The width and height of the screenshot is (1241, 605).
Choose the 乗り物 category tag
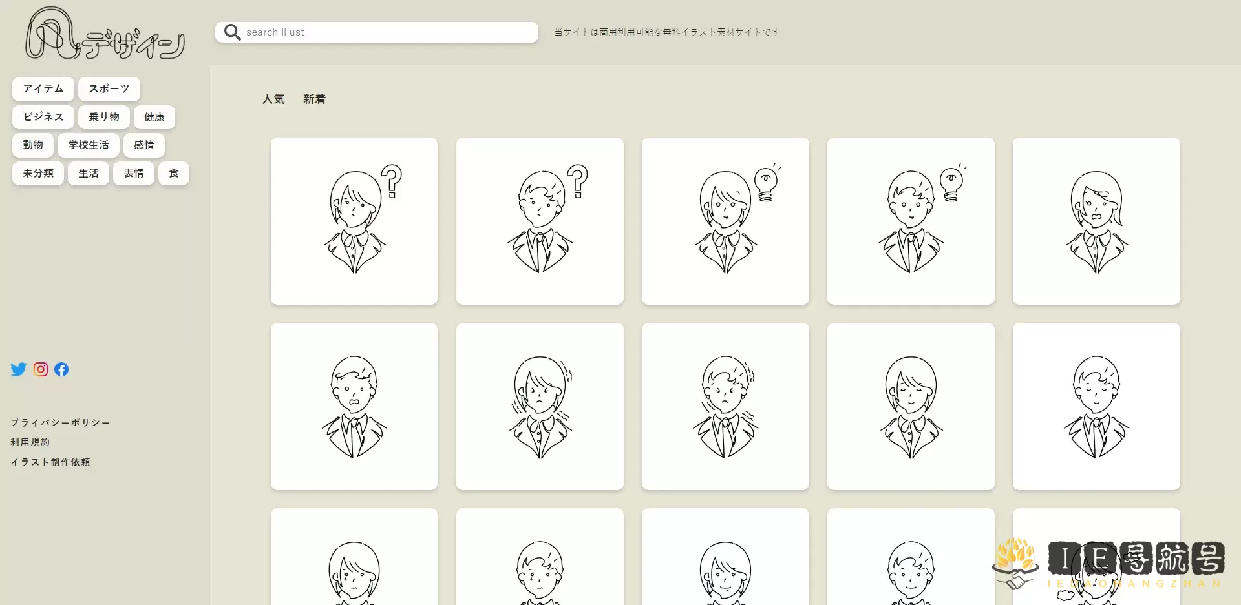pos(104,117)
